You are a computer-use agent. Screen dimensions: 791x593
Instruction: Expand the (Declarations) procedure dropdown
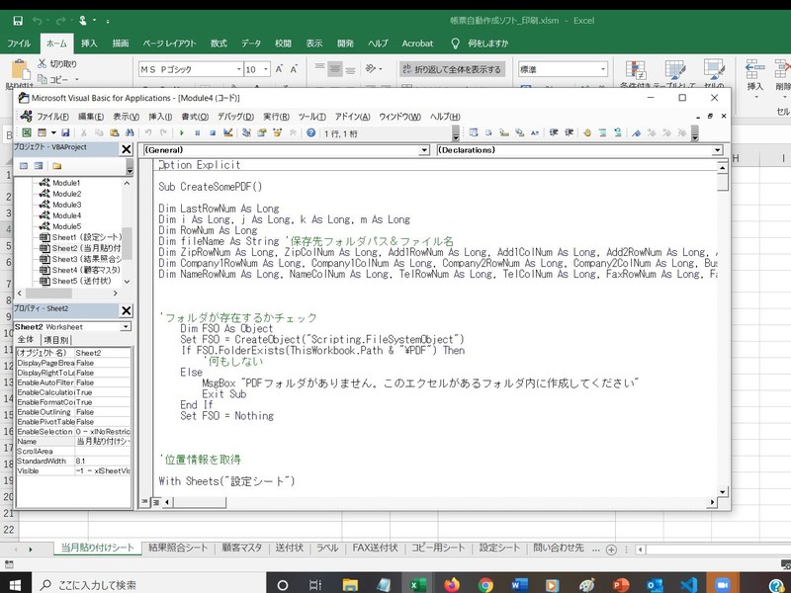tap(716, 150)
